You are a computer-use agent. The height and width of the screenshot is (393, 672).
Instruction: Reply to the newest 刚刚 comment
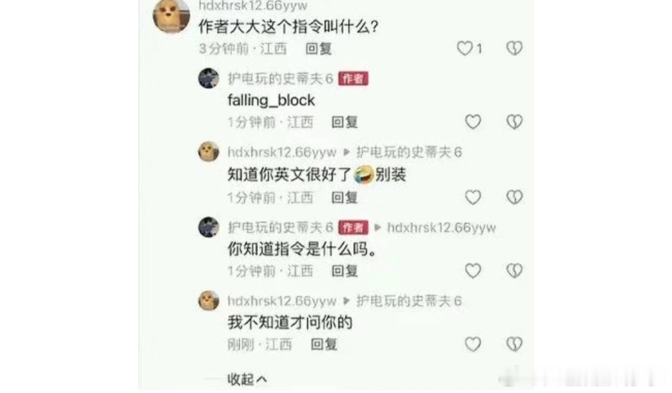point(324,345)
